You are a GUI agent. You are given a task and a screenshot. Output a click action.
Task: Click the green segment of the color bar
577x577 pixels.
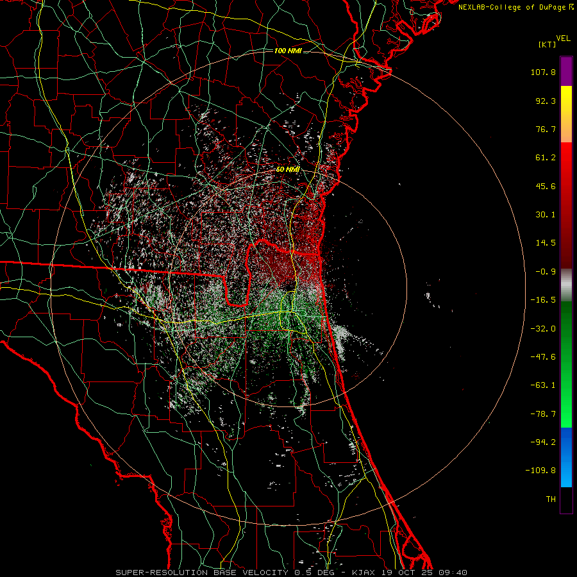pos(566,364)
